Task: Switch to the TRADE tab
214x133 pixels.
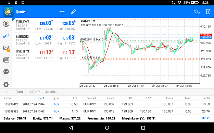Action: pos(19,92)
